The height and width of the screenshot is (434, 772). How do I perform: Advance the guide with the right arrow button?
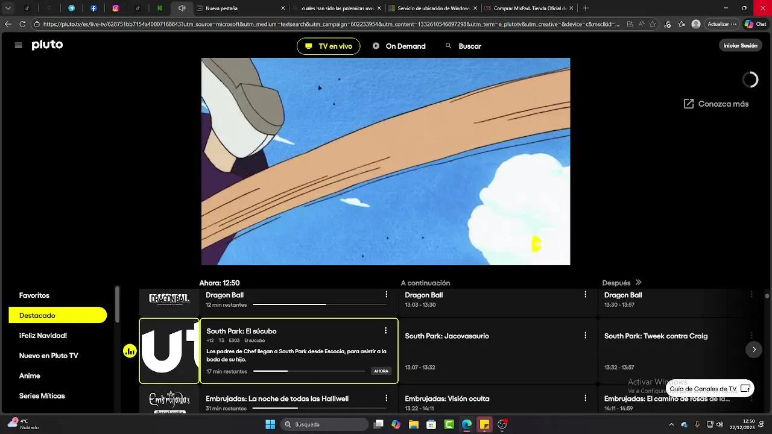pos(754,350)
